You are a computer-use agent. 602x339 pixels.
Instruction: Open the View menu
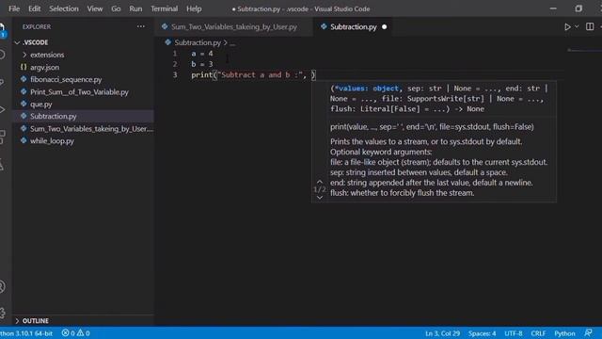click(x=94, y=8)
